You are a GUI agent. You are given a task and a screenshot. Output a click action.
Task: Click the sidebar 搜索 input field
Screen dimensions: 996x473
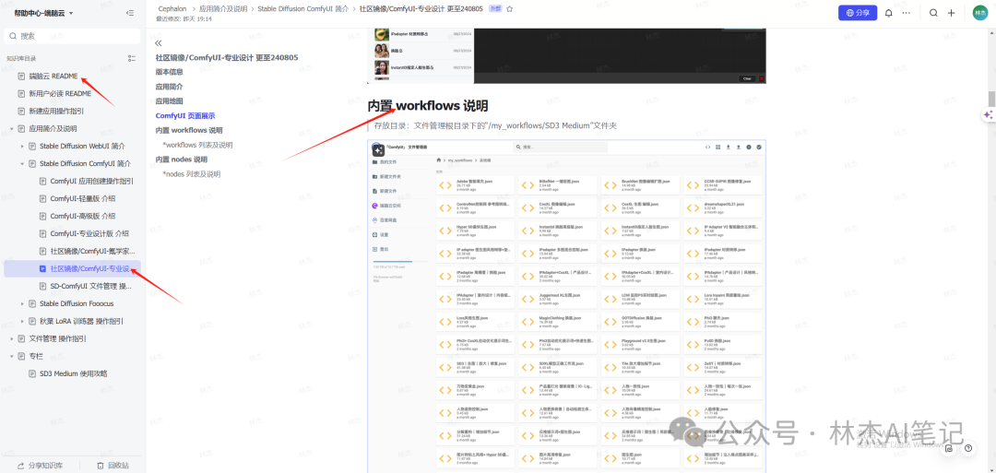click(x=73, y=36)
